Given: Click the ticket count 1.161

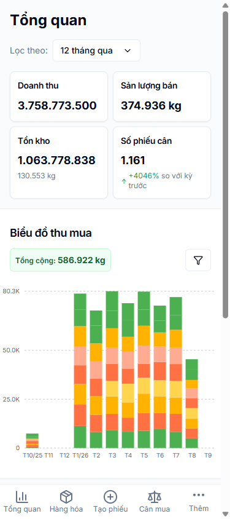Looking at the screenshot, I should [133, 160].
